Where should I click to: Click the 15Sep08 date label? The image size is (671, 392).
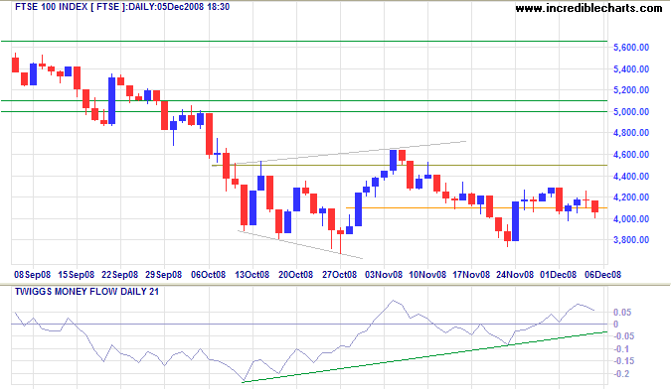click(76, 275)
